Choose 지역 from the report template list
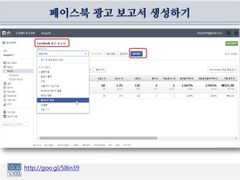This screenshot has height=180, width=240. tap(63, 81)
